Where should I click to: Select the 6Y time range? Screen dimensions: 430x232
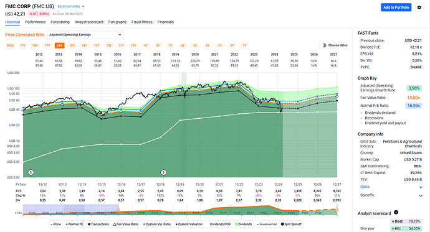[183, 45]
